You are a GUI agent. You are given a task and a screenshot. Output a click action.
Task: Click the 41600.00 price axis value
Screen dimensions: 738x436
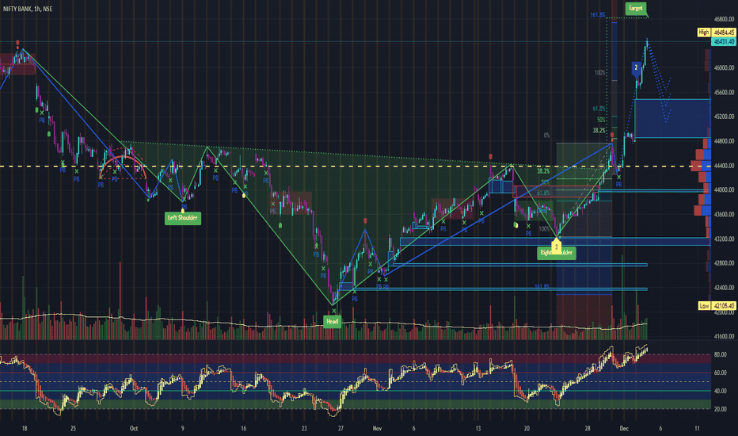click(725, 337)
